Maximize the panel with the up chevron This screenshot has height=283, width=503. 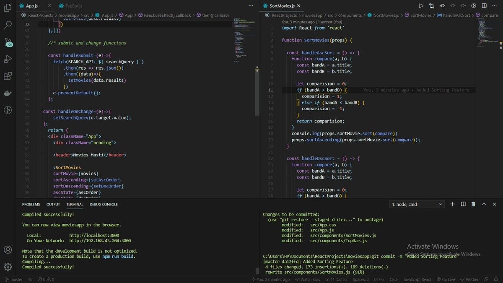[x=484, y=204]
